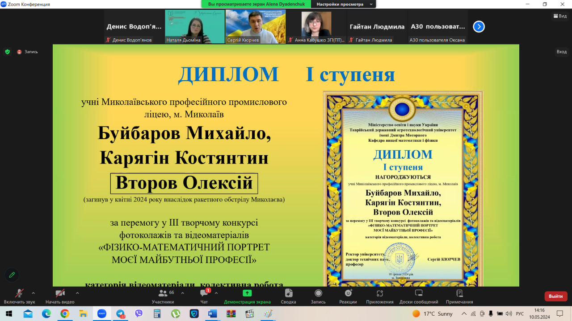Open Microsoft Word from the taskbar
The height and width of the screenshot is (321, 572).
pyautogui.click(x=212, y=314)
